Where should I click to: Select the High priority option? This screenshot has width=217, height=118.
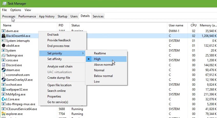tap(106, 59)
